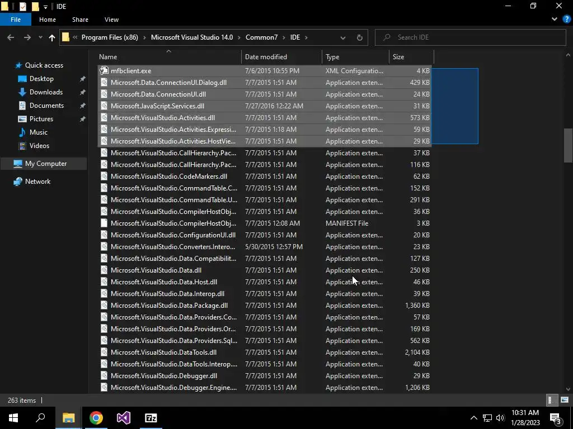
Task: Open the address bar history dropdown
Action: click(343, 37)
